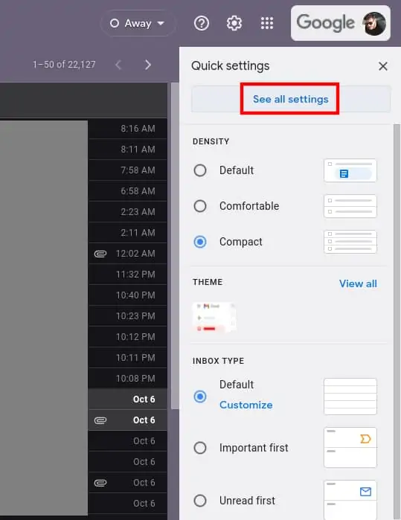Close the Quick settings panel
Viewport: 401px width, 520px height.
383,66
